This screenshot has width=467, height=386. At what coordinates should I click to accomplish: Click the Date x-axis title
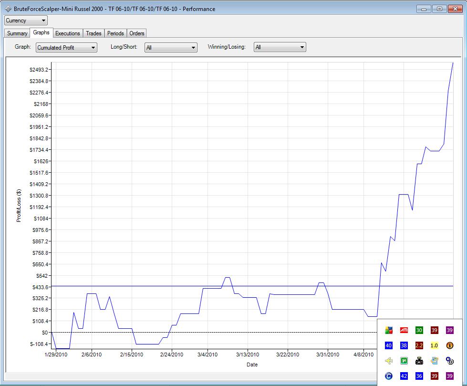(x=252, y=365)
